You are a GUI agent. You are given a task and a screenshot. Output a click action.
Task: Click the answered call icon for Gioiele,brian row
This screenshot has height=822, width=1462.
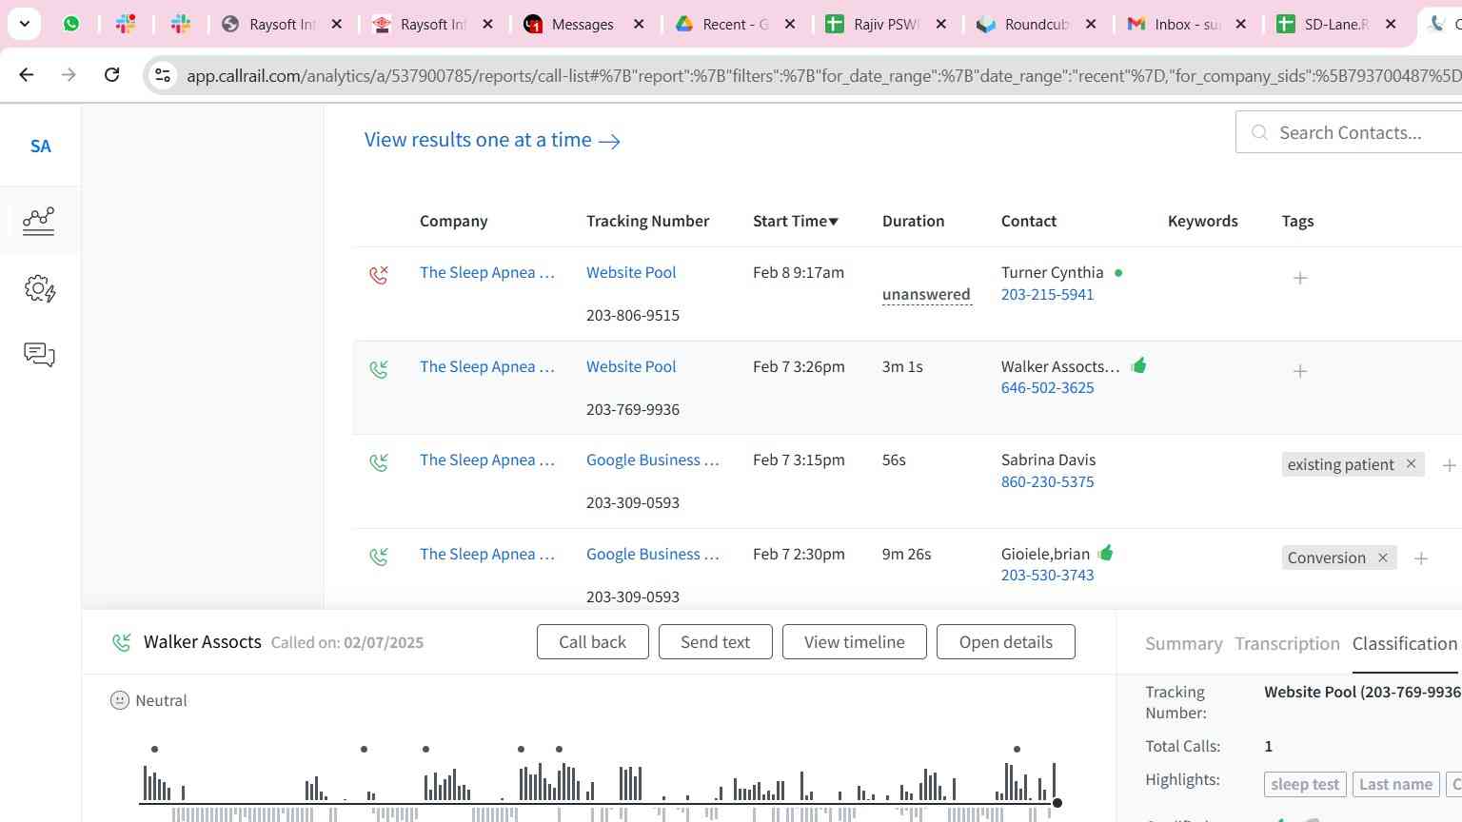pyautogui.click(x=379, y=556)
